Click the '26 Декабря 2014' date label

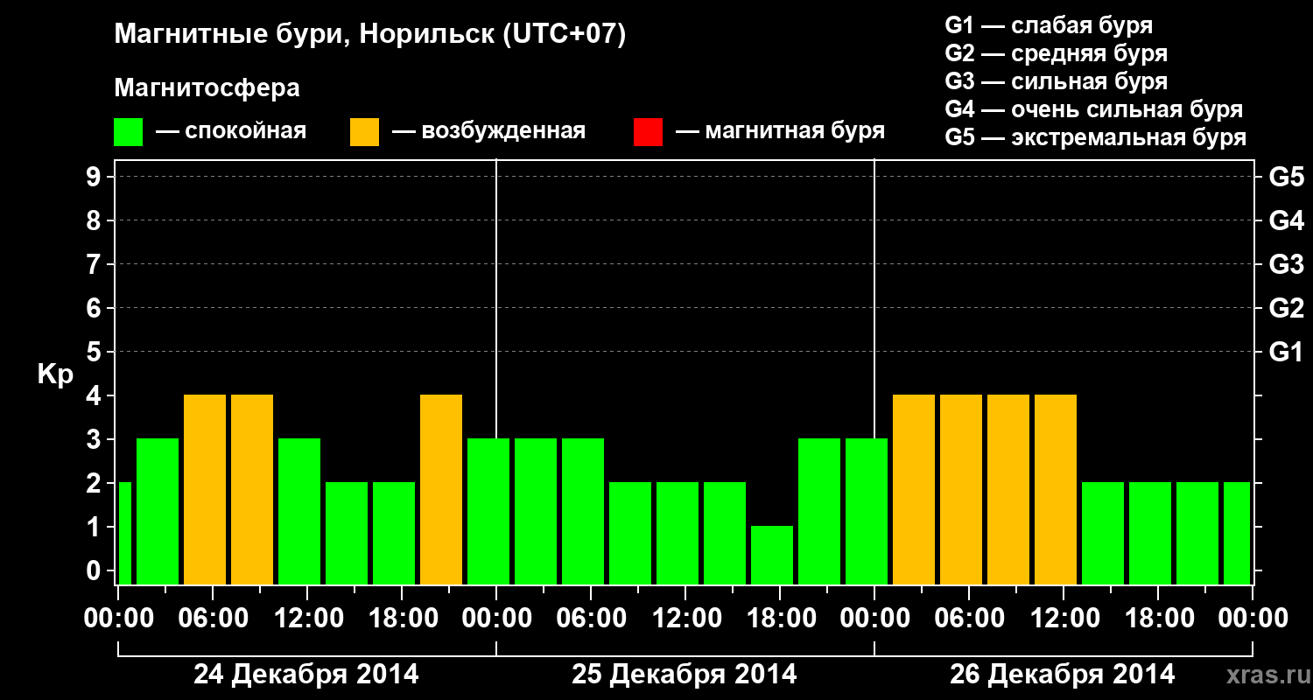1063,675
